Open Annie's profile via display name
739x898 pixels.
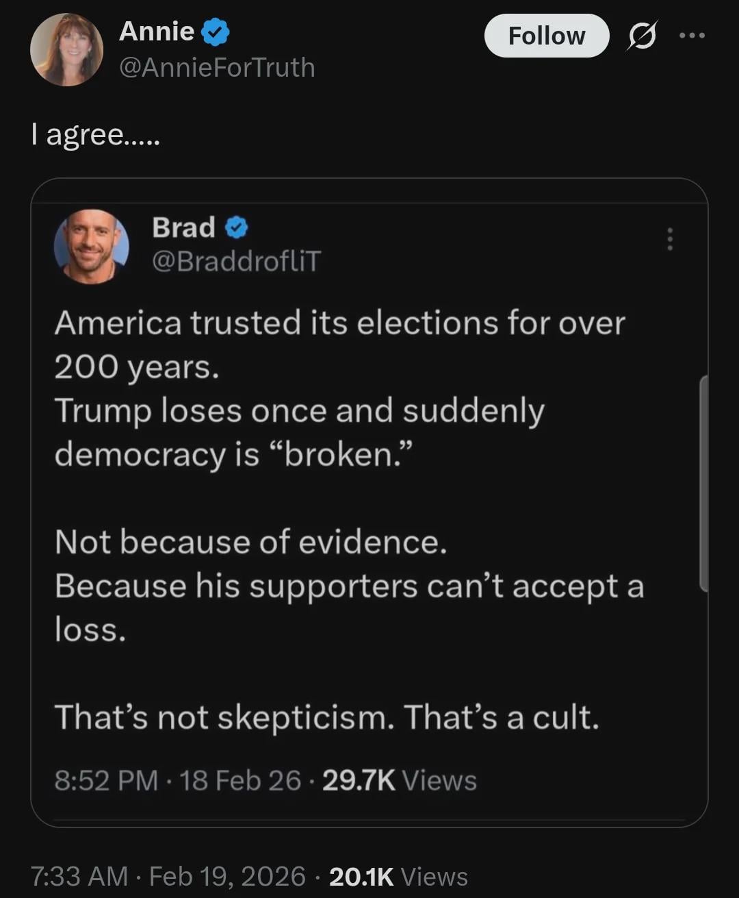pos(157,32)
